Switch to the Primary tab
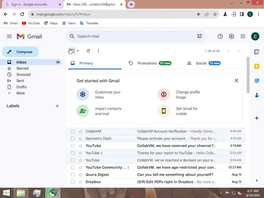This screenshot has width=264, height=198. point(95,63)
